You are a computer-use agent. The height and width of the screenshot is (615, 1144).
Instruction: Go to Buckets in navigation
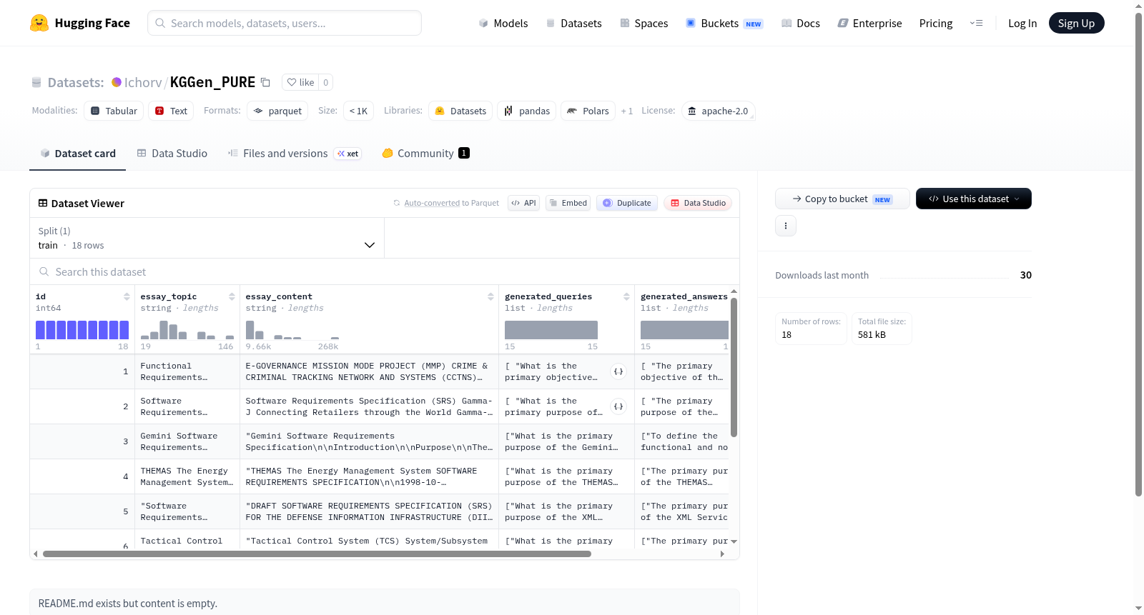(724, 23)
